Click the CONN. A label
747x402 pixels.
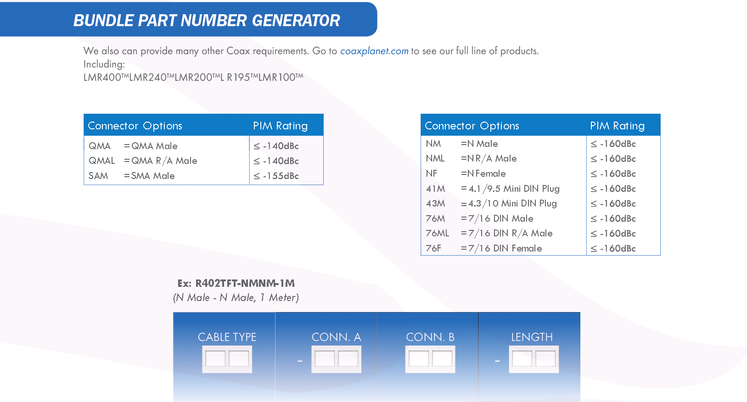[337, 337]
